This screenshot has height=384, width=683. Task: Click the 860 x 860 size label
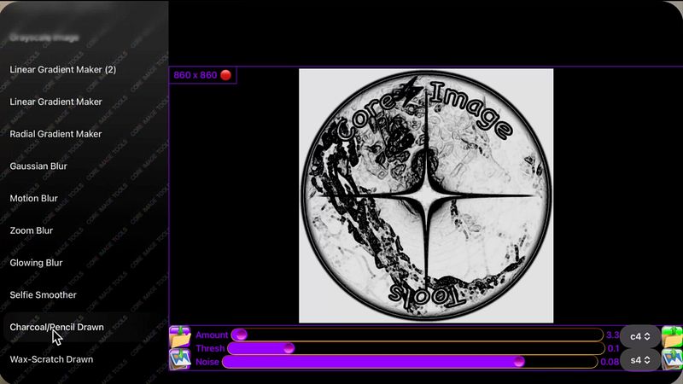coord(196,75)
